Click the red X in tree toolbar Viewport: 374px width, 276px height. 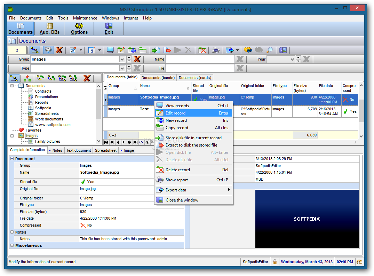(87, 78)
